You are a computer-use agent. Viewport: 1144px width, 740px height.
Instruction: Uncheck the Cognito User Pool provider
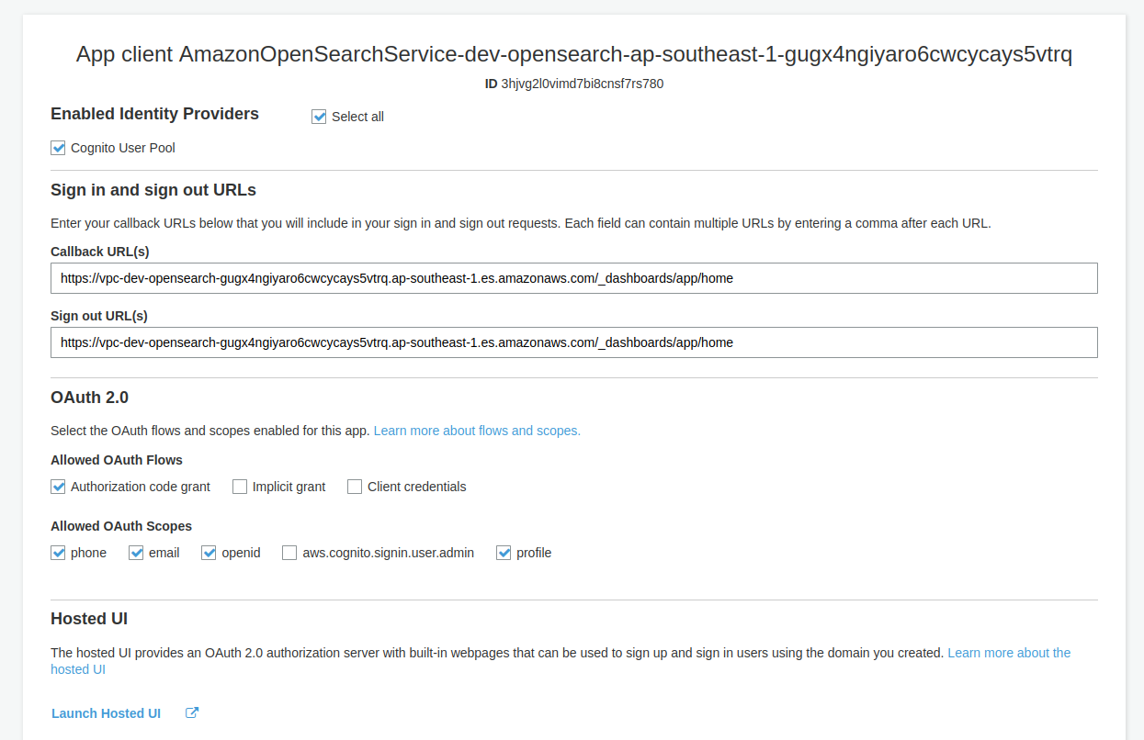coord(58,148)
